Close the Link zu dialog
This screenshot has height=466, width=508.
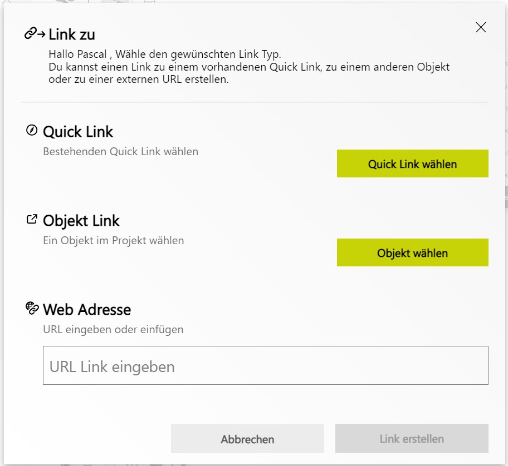point(480,27)
